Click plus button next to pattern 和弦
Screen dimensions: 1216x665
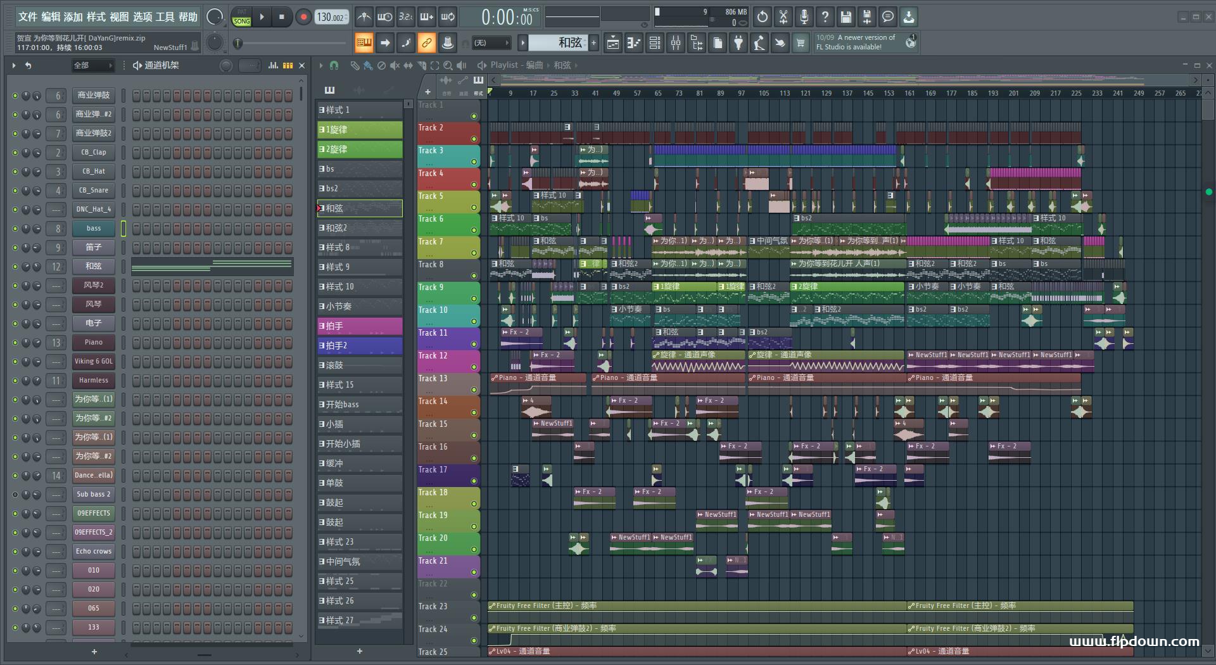coord(593,43)
